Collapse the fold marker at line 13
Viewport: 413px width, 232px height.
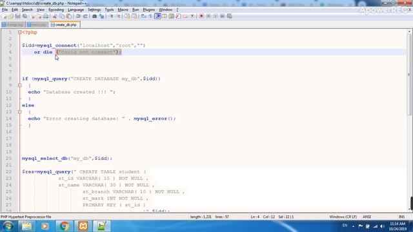[x=20, y=111]
